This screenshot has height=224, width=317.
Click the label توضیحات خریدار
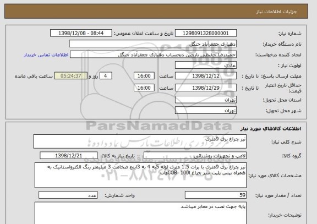click(x=285, y=215)
